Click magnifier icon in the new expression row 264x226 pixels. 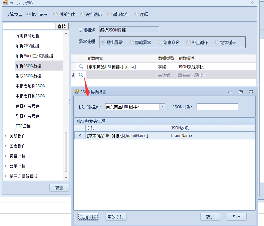pos(81,75)
